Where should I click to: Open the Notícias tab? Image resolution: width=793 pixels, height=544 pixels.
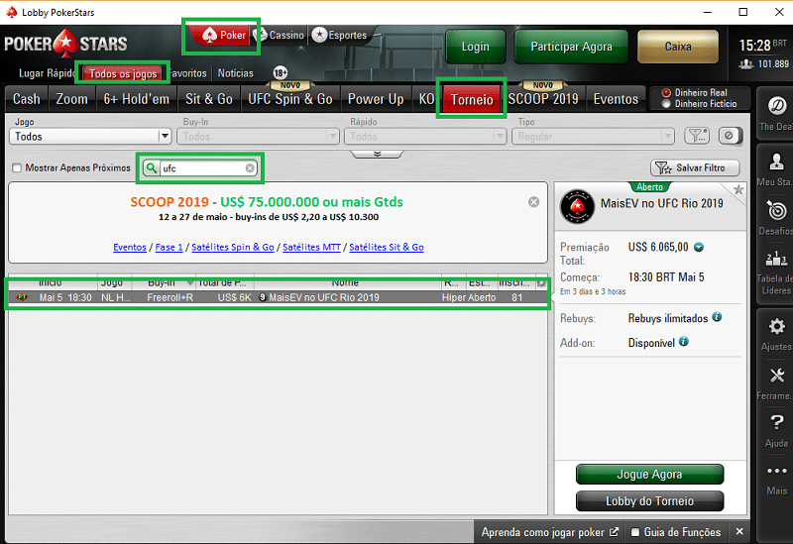click(x=235, y=73)
